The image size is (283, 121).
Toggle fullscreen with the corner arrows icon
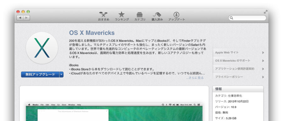265,12
